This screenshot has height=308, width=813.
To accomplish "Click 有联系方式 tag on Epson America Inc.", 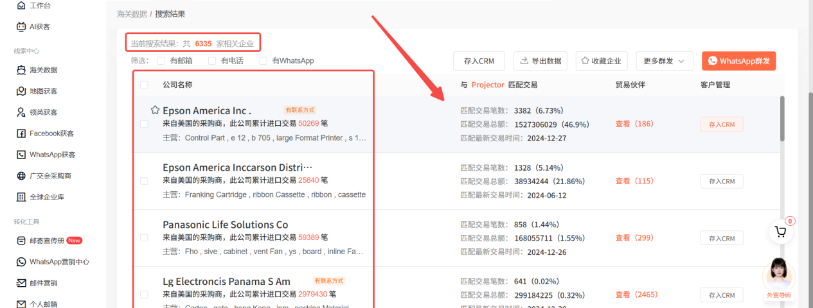I will 300,110.
